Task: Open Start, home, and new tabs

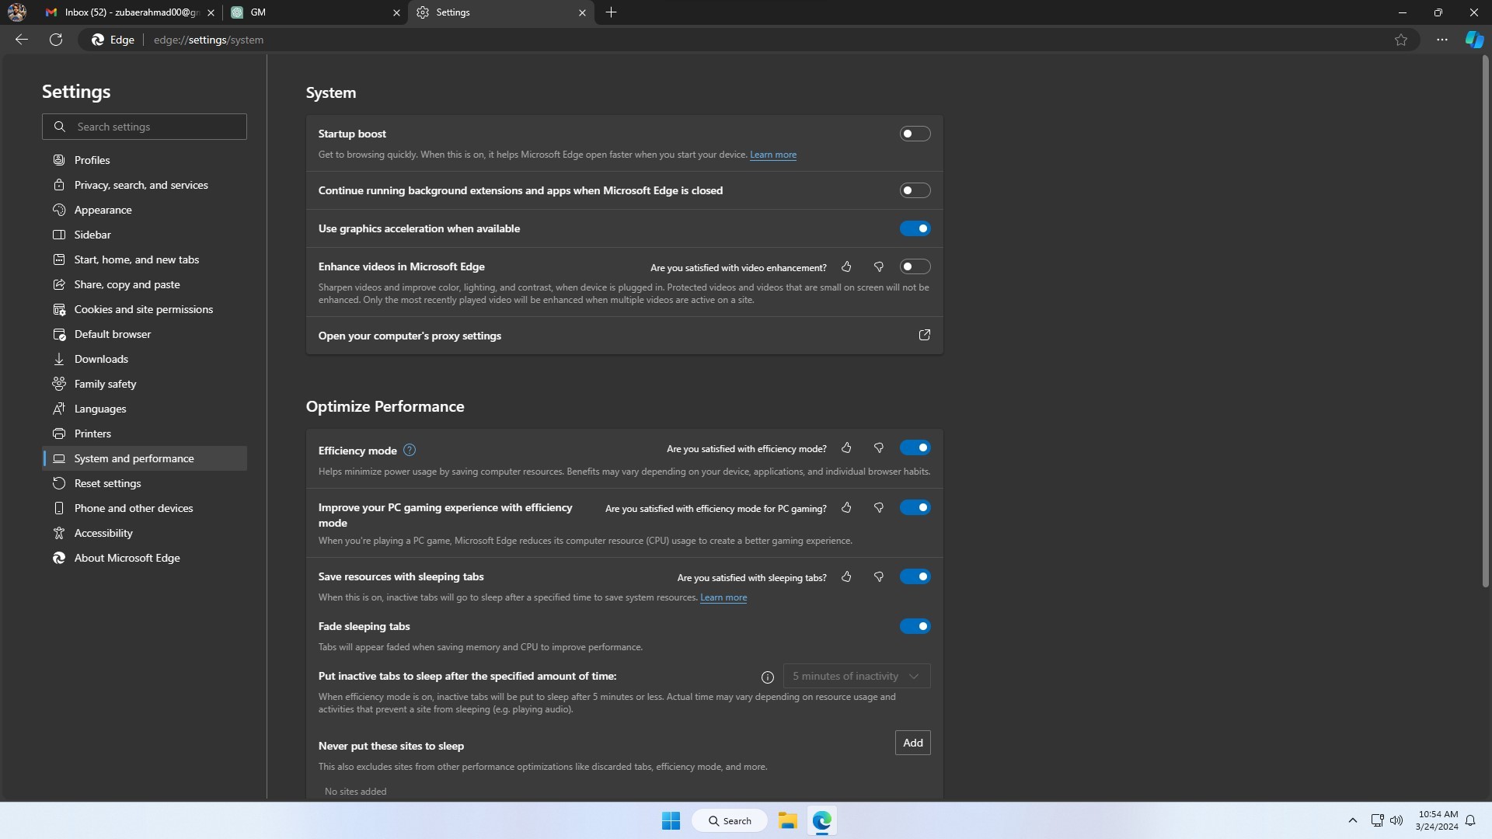Action: click(145, 259)
